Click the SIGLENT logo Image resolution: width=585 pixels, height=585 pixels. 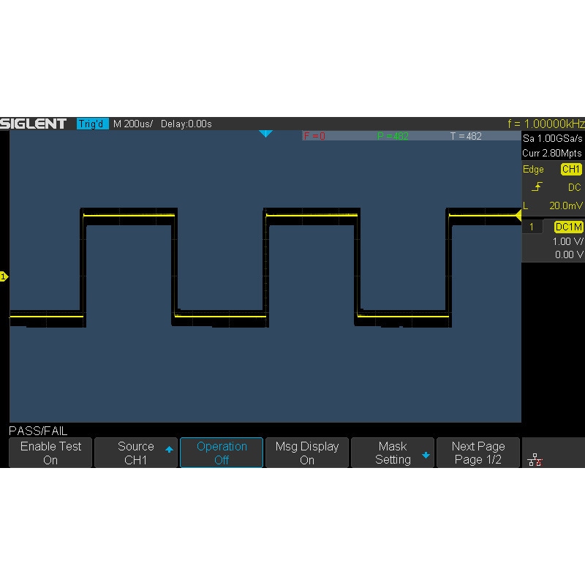pos(34,124)
